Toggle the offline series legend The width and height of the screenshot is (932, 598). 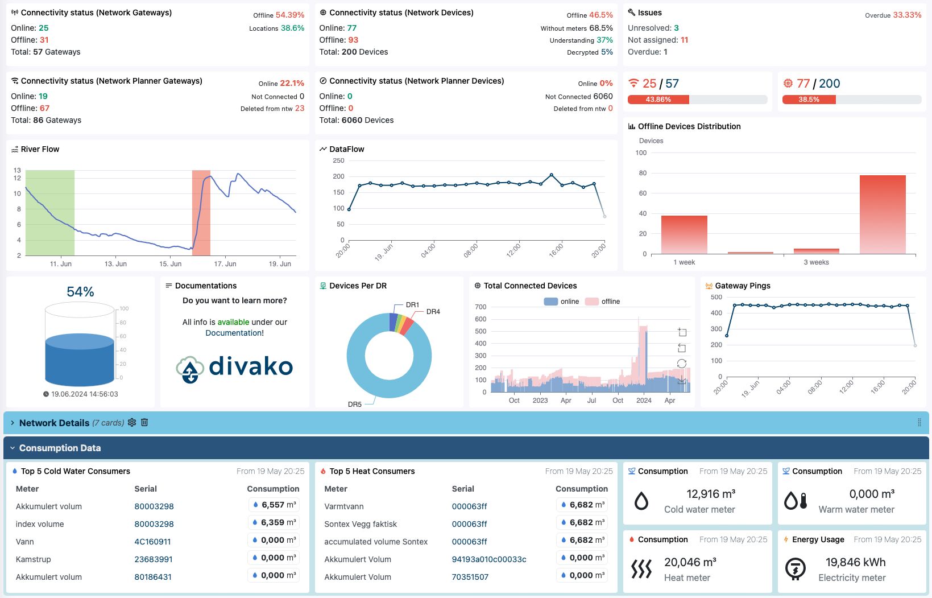602,302
